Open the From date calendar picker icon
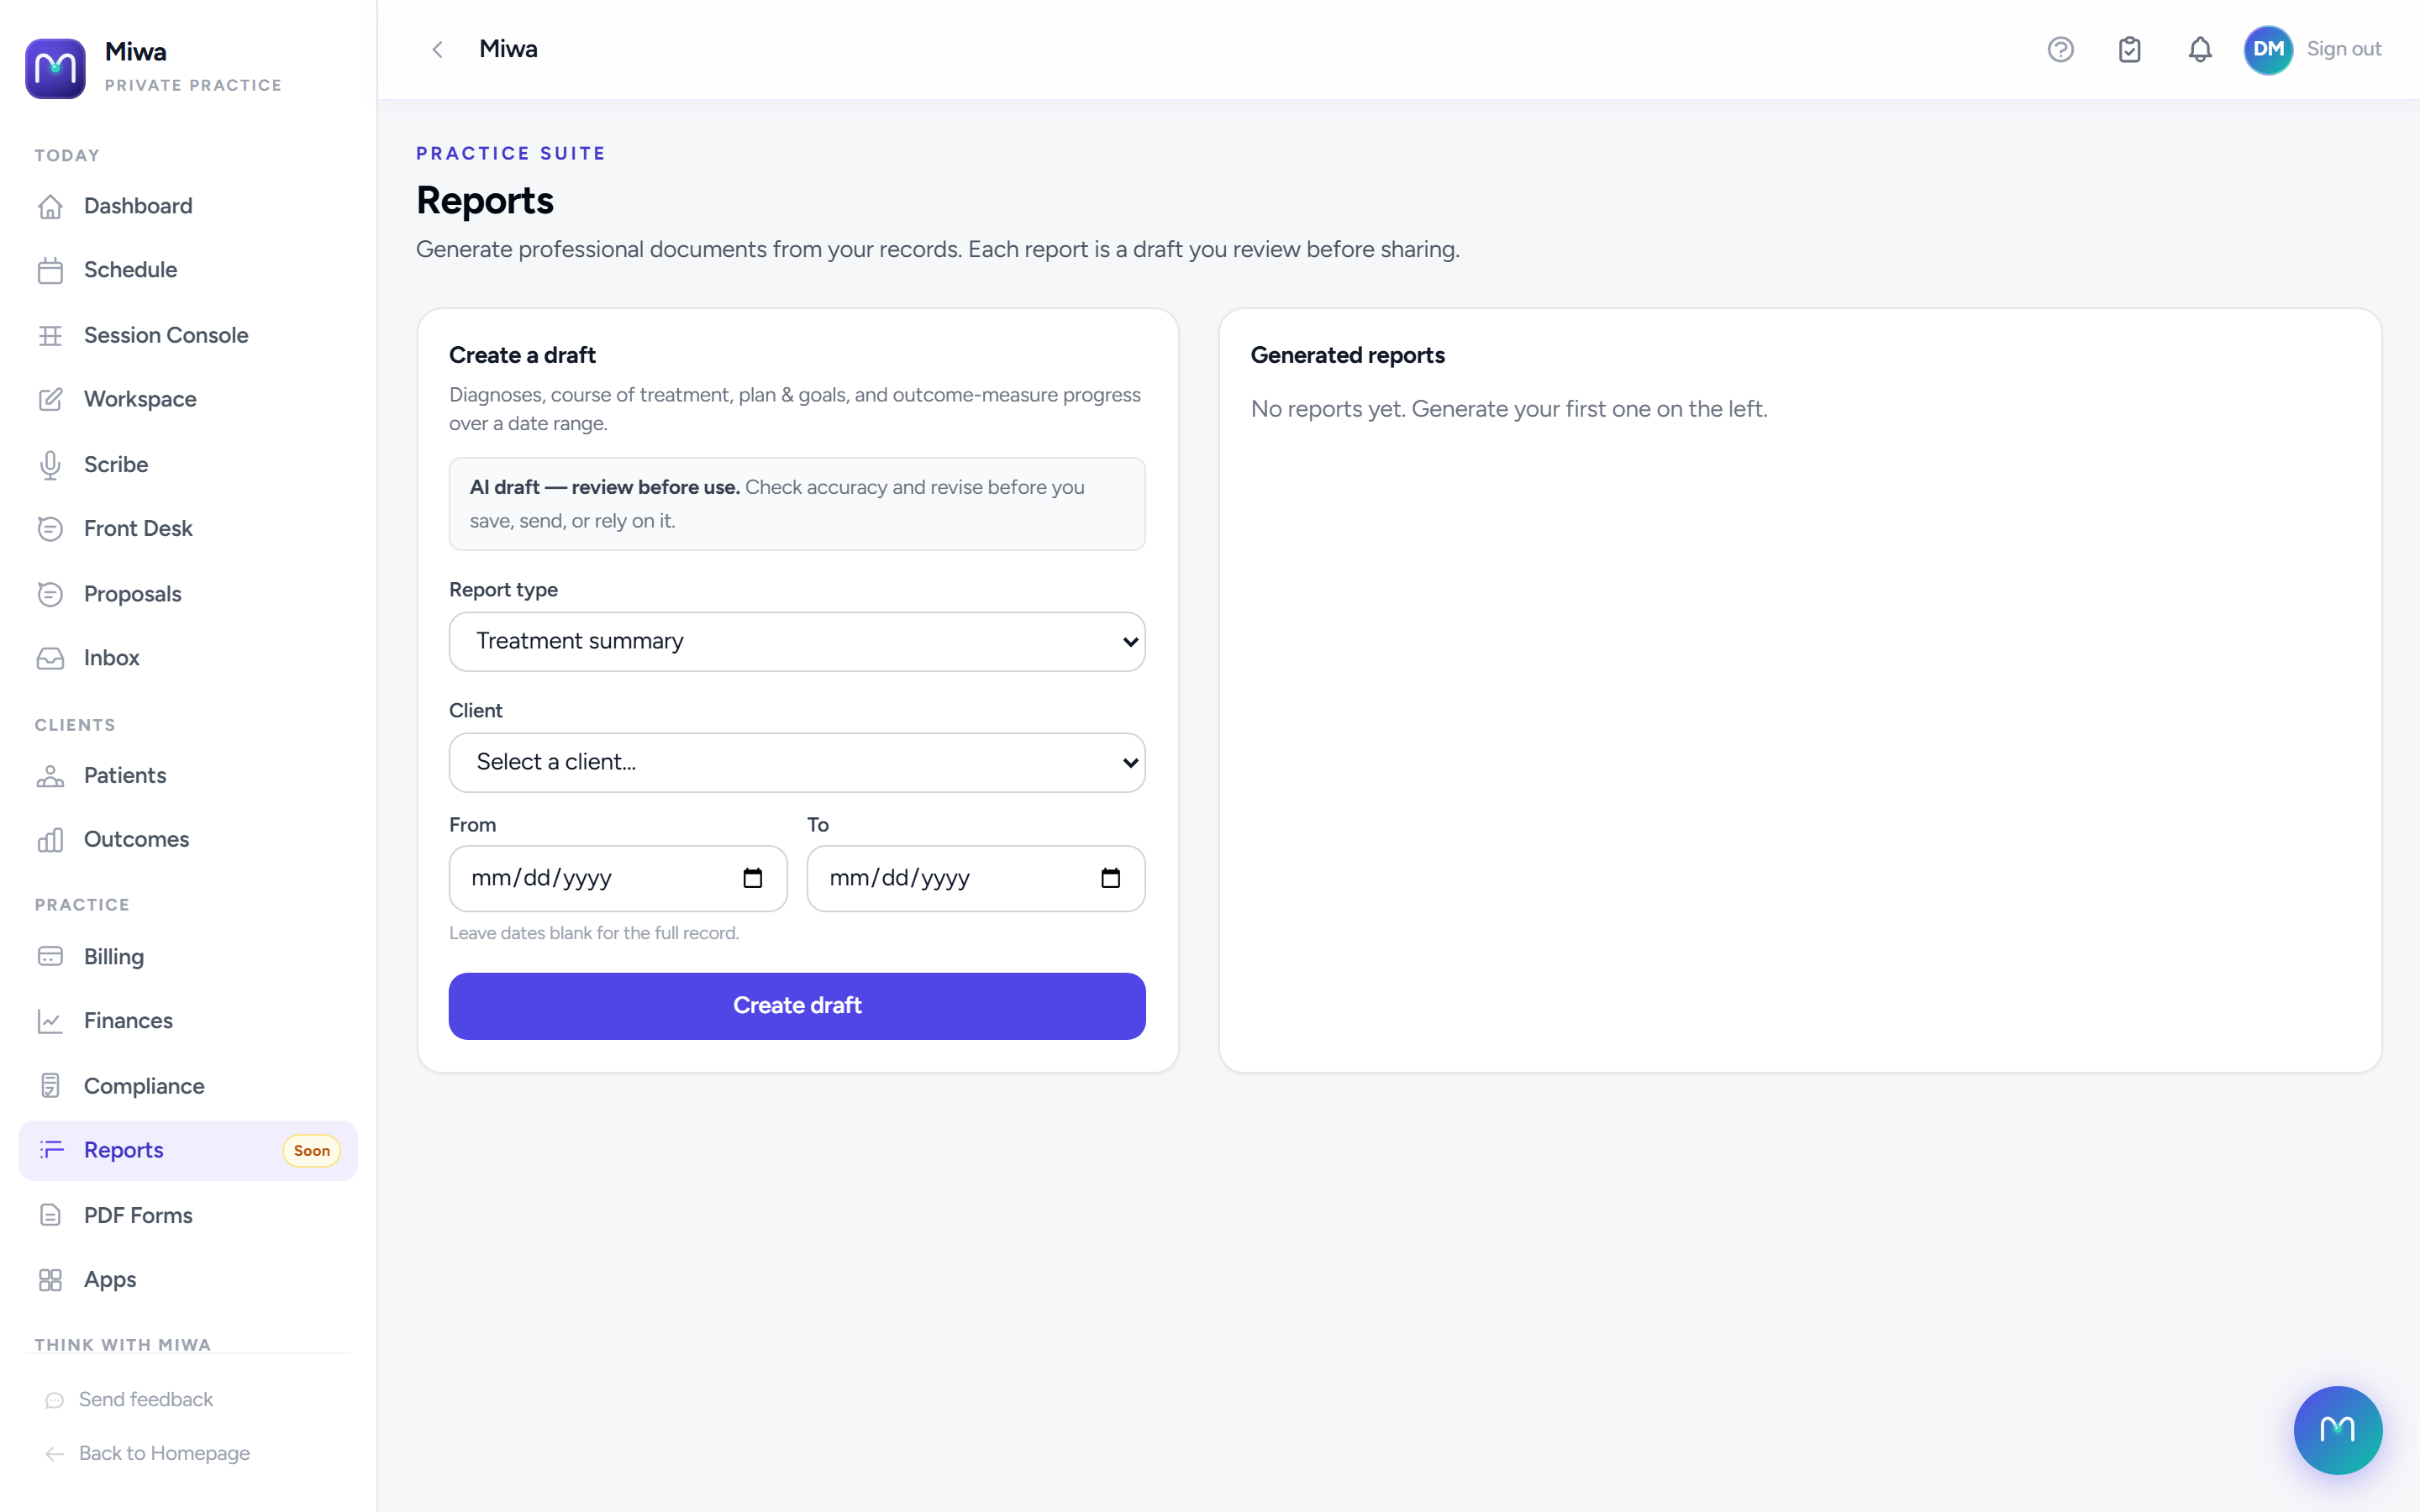Screen dimensions: 2420x1512 [x=753, y=878]
